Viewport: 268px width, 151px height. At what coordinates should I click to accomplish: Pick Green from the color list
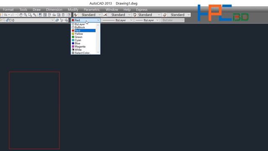pyautogui.click(x=84, y=37)
